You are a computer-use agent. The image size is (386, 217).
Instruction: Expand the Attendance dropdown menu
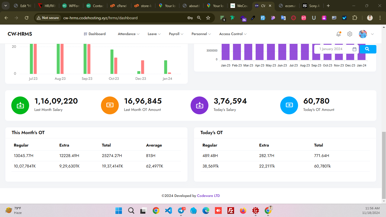coord(128,34)
